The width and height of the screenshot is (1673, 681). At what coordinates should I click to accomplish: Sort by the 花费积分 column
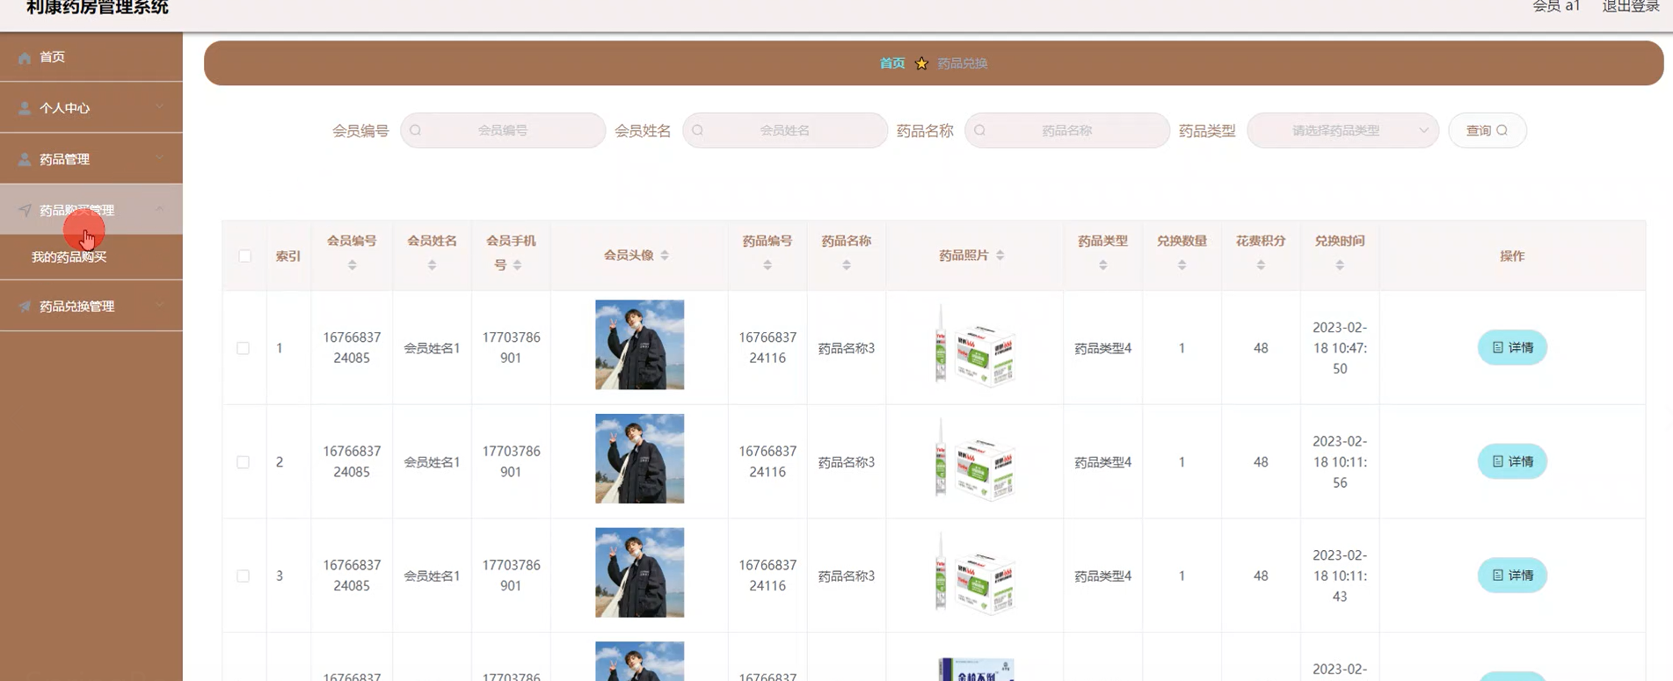(1261, 264)
